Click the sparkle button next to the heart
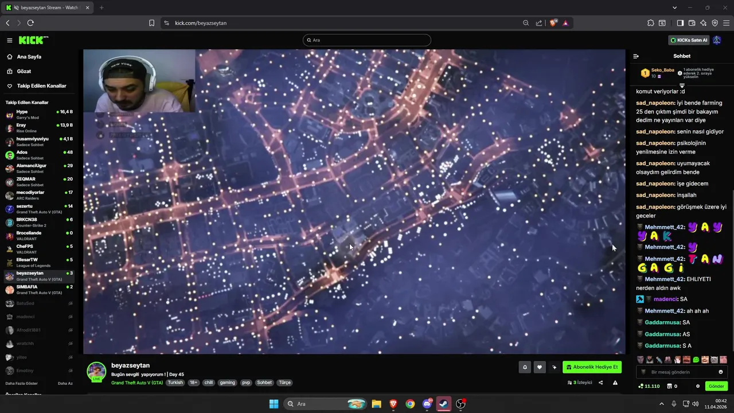The height and width of the screenshot is (413, 734). 554,367
